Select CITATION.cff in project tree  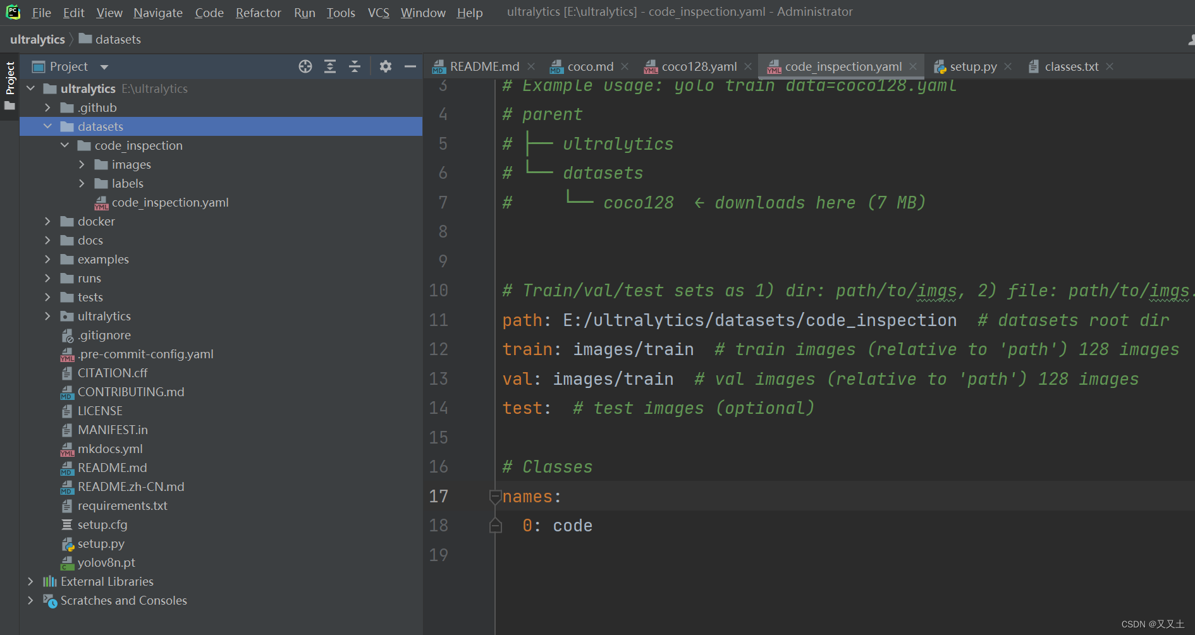pyautogui.click(x=113, y=373)
